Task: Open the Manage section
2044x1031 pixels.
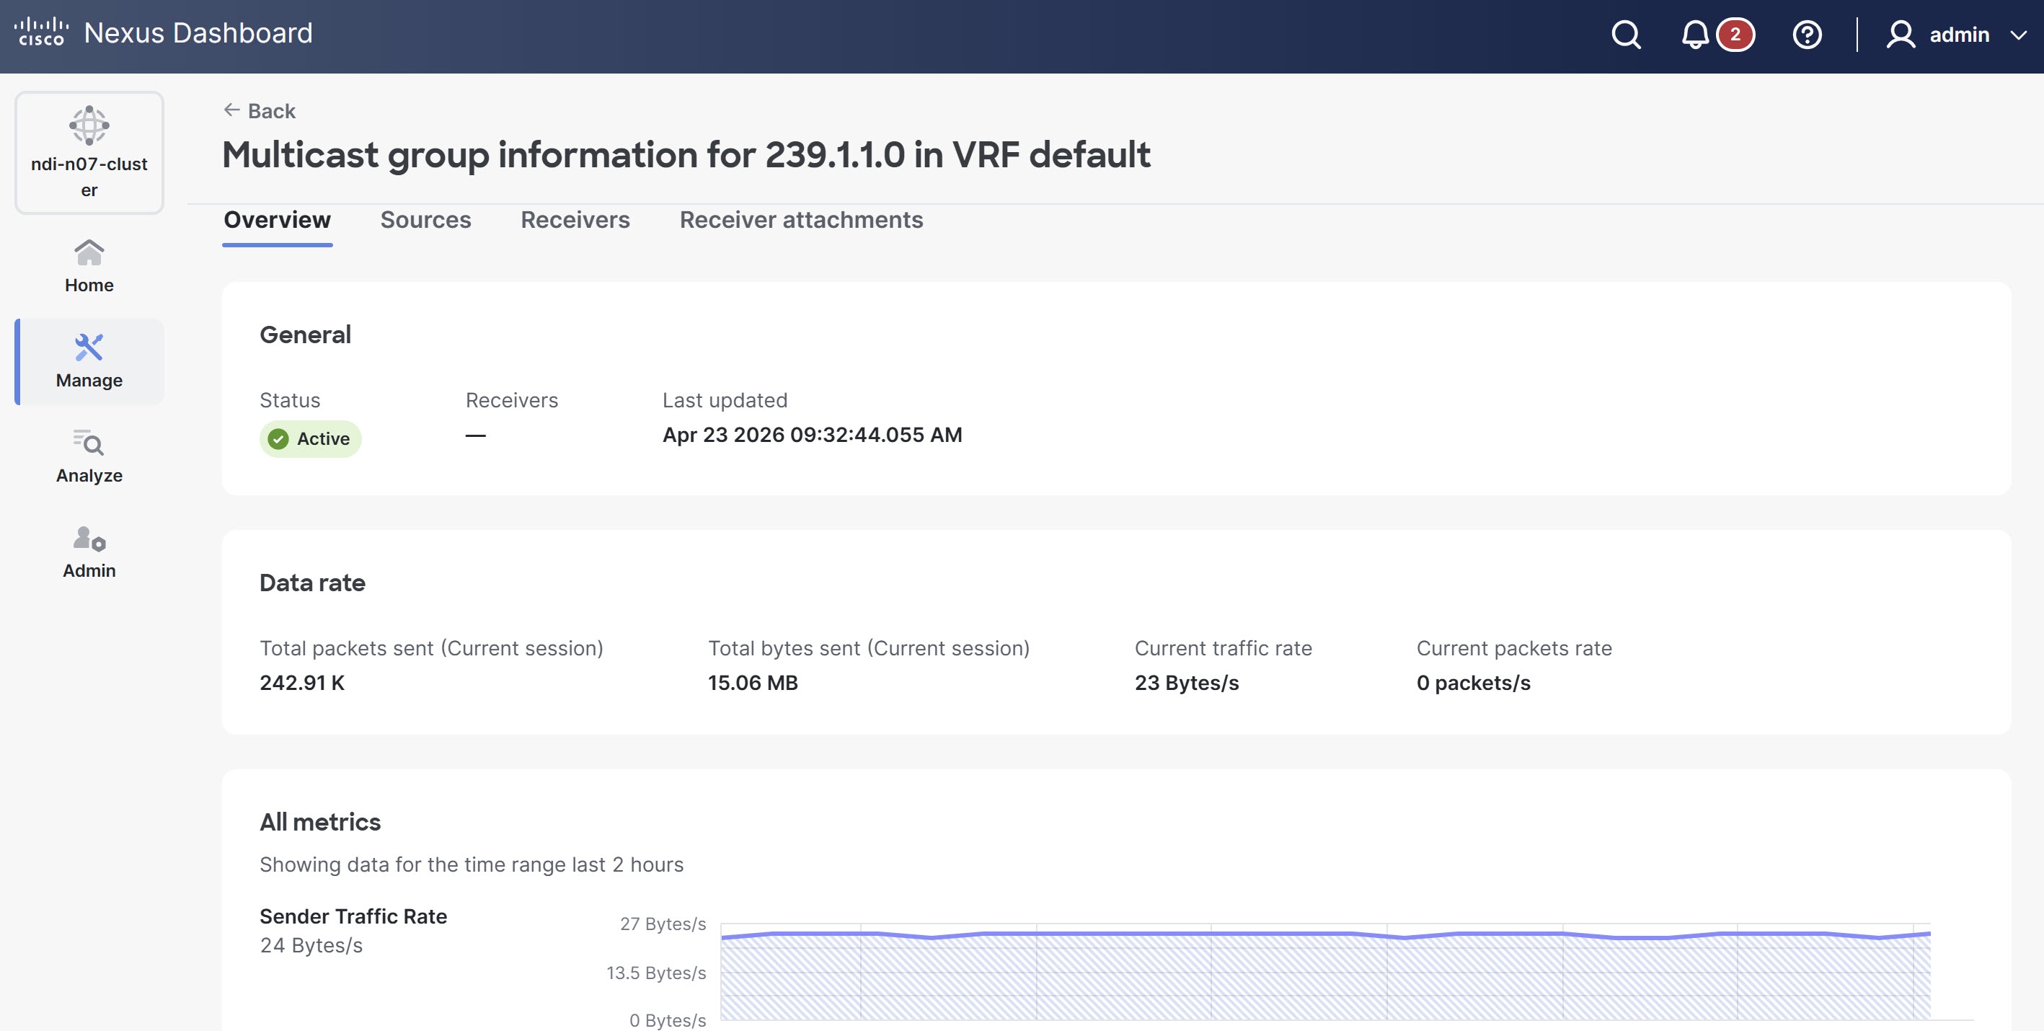Action: point(89,361)
